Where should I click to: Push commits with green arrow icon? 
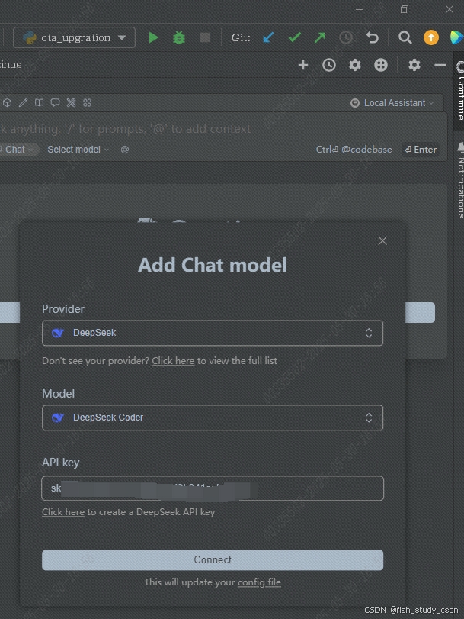(320, 37)
